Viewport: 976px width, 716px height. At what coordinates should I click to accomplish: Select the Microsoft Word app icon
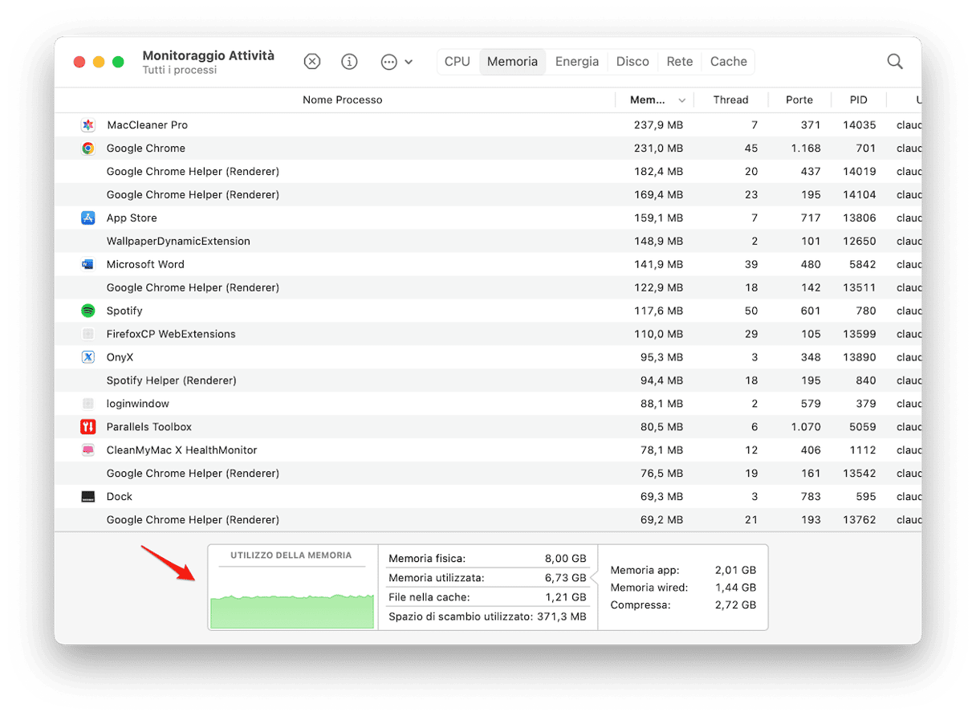pyautogui.click(x=88, y=264)
